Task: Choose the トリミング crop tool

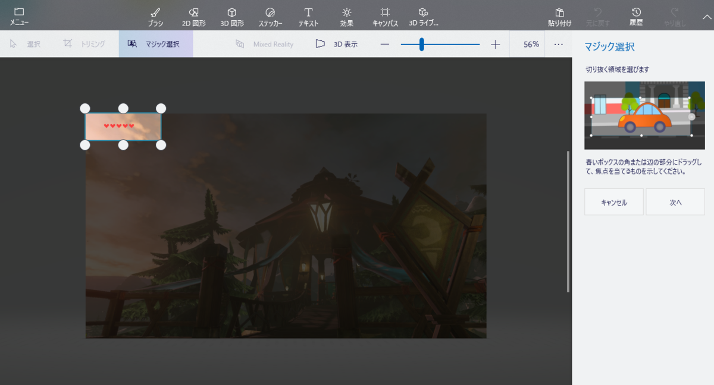Action: [84, 44]
